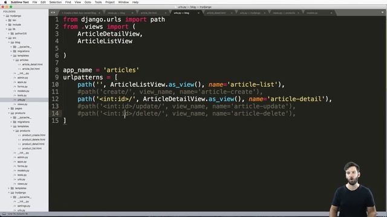Click 'article-create' in commented line 11

(227, 92)
